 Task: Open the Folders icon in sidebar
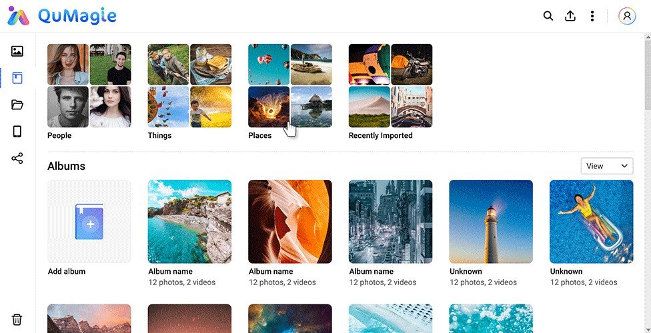pyautogui.click(x=17, y=105)
